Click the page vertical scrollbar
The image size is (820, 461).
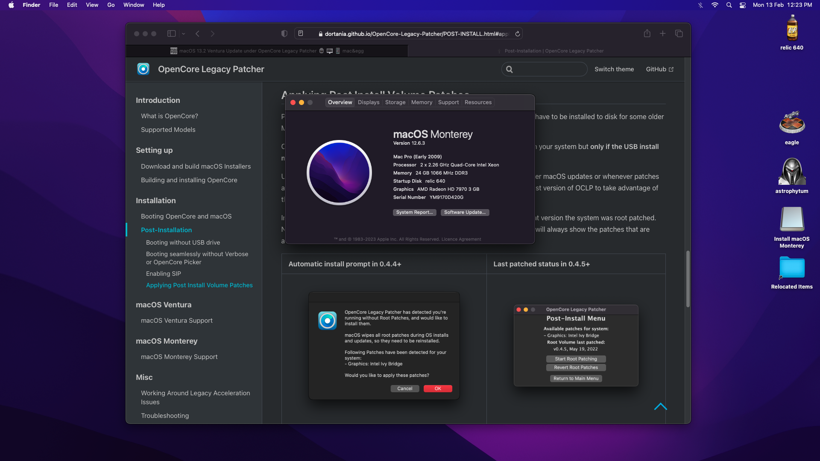coord(688,279)
